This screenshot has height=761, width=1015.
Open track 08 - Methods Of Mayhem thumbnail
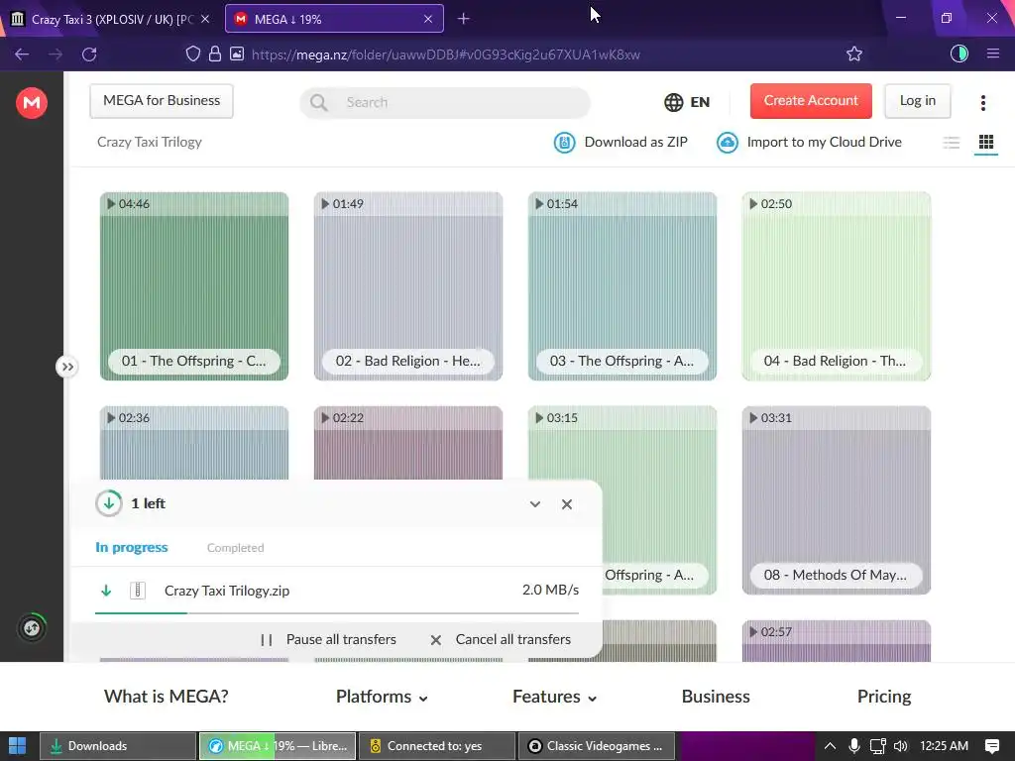pos(837,500)
